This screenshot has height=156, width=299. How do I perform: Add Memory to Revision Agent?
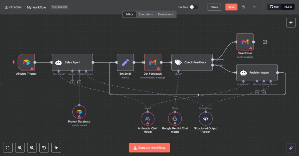(x=257, y=92)
